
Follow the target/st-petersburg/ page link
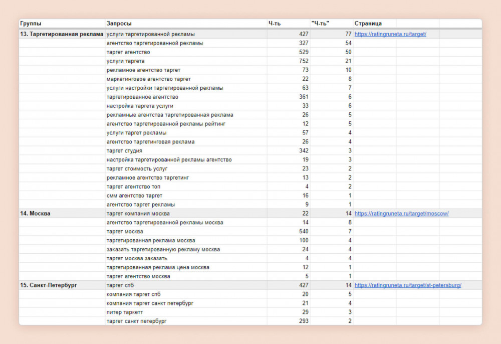pos(408,285)
